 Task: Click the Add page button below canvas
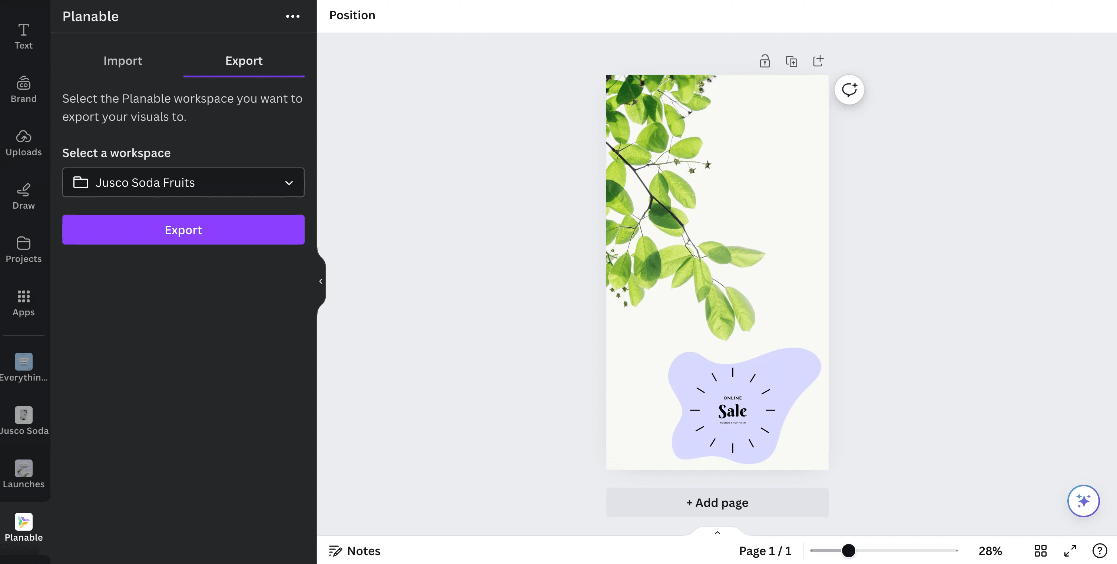[717, 502]
